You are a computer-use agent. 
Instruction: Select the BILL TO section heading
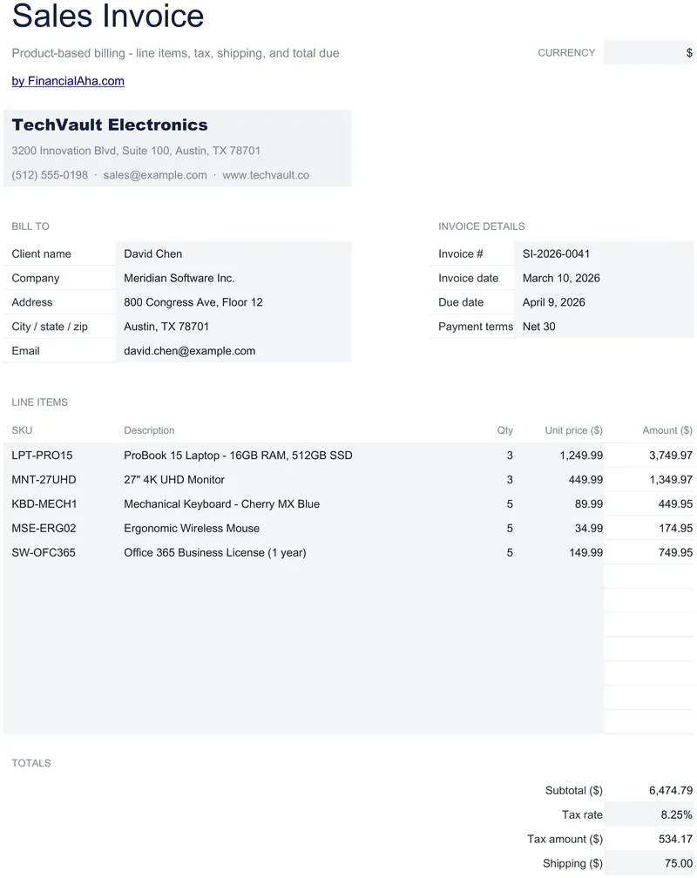(30, 226)
